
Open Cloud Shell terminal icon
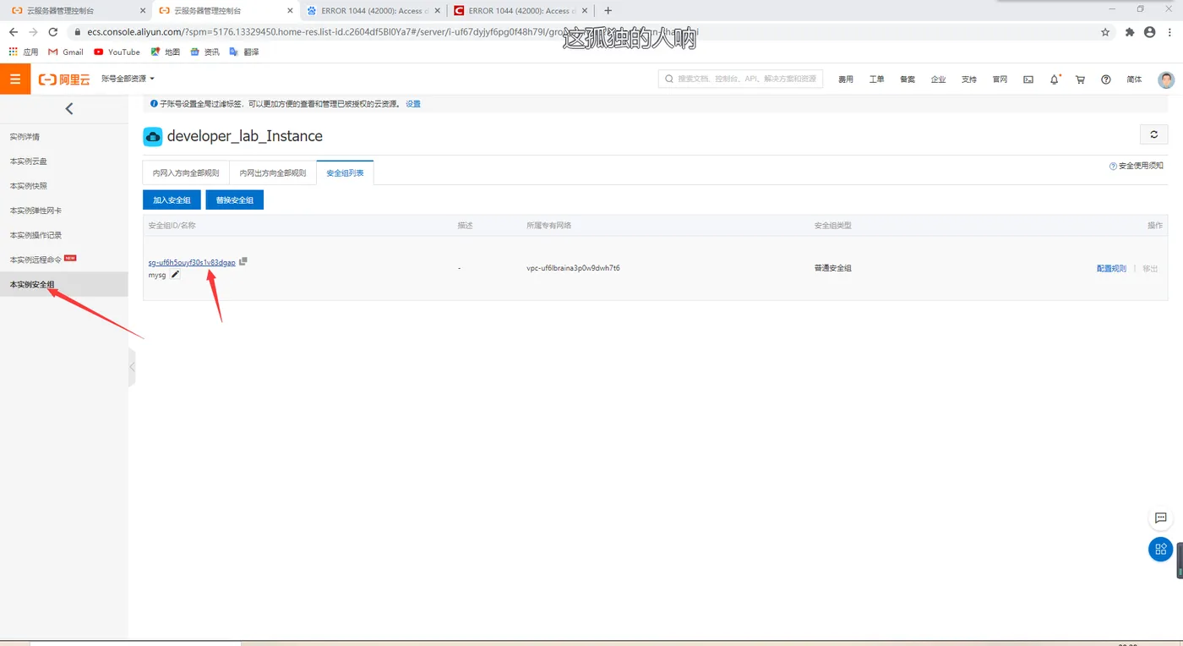point(1028,79)
